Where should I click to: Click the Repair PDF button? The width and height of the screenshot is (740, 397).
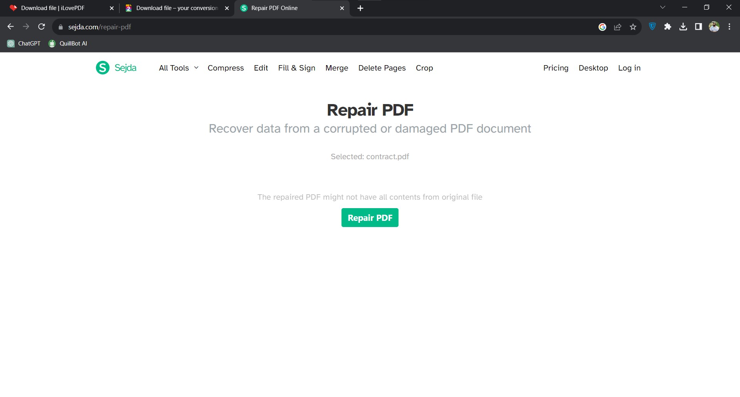click(370, 217)
